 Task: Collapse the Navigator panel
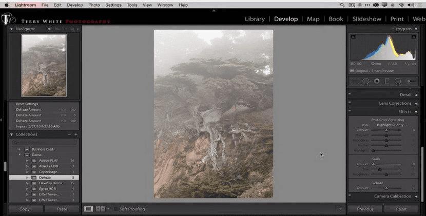[x=11, y=29]
